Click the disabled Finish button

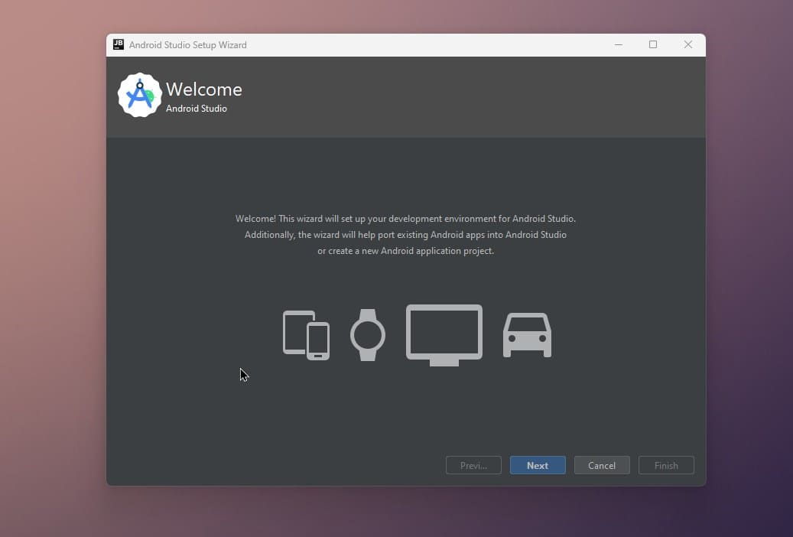(666, 465)
